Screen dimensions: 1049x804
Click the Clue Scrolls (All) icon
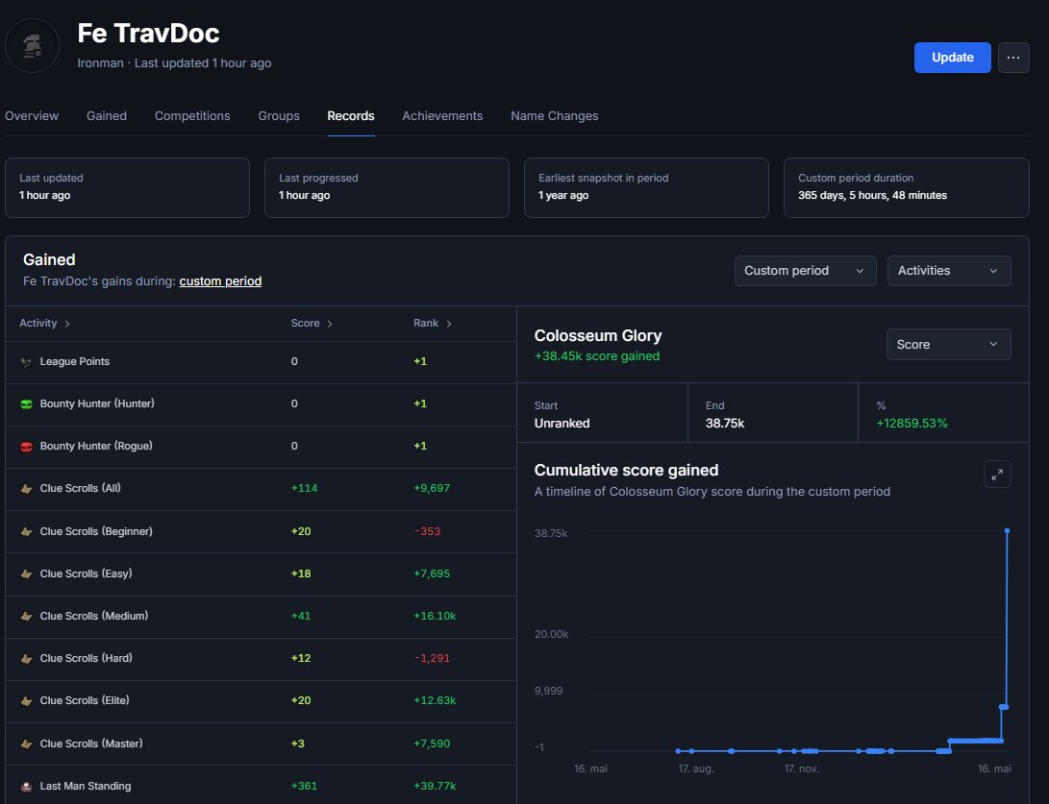(26, 489)
